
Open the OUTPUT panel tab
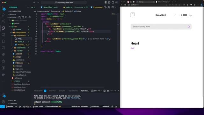click(x=52, y=91)
